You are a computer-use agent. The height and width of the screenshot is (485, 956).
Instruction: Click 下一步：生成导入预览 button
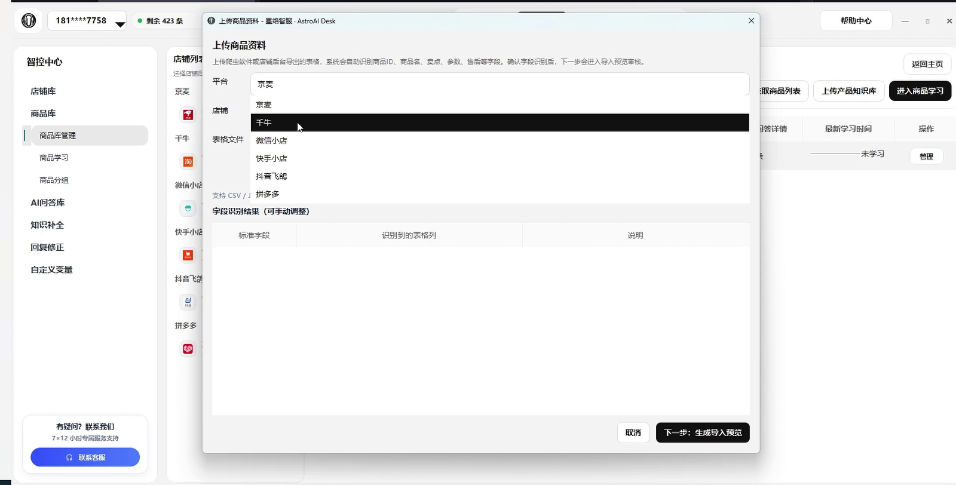tap(703, 432)
